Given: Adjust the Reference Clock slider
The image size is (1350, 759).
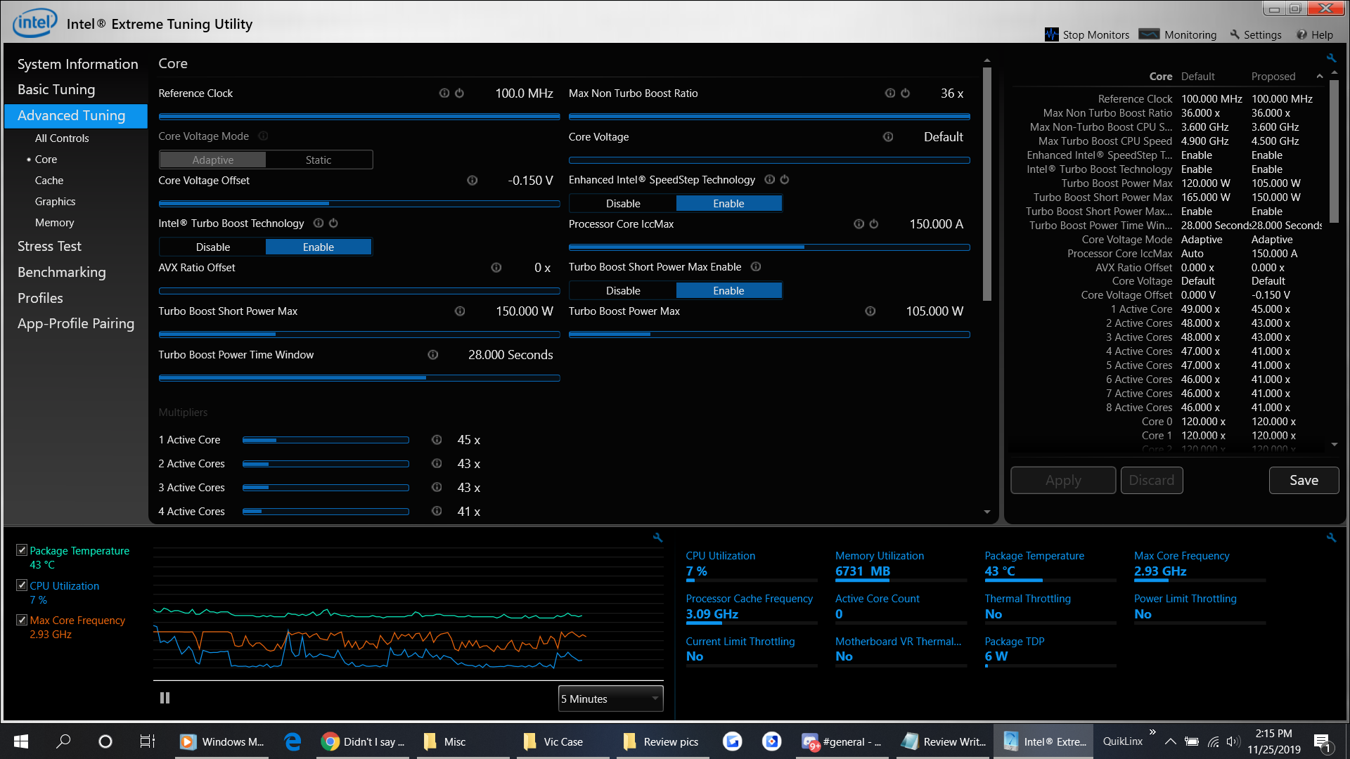Looking at the screenshot, I should (x=359, y=117).
